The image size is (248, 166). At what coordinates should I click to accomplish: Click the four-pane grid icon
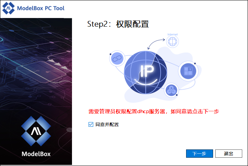188,71
